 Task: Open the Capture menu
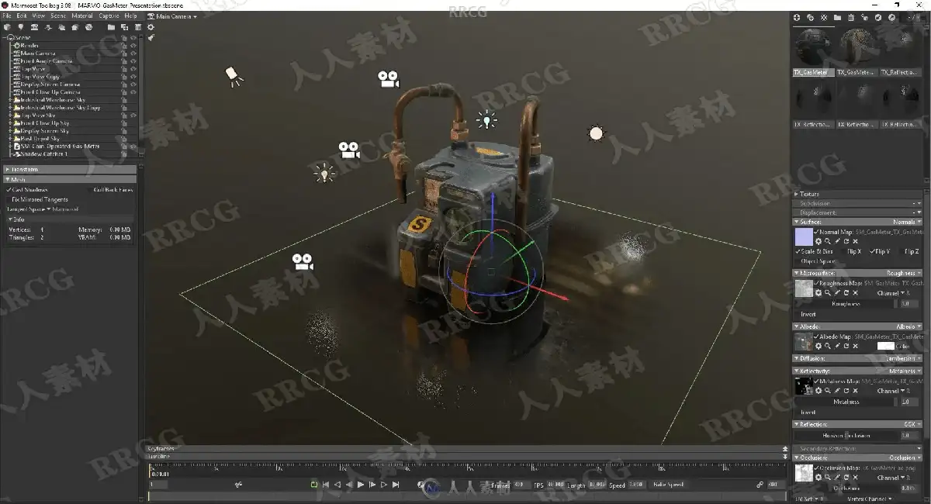(109, 16)
